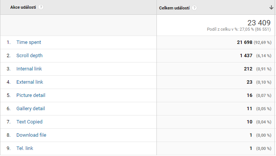276x156 pixels.
Task: Open the Picture detail event action
Action: [31, 95]
